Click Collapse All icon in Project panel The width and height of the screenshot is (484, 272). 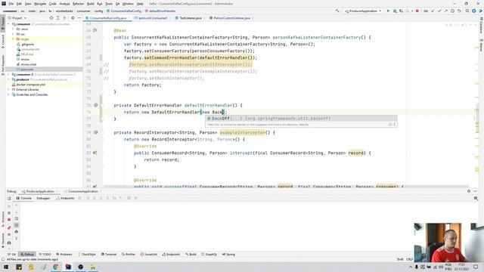(x=64, y=18)
